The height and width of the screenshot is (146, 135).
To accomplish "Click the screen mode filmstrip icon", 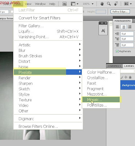I will 73,4.
